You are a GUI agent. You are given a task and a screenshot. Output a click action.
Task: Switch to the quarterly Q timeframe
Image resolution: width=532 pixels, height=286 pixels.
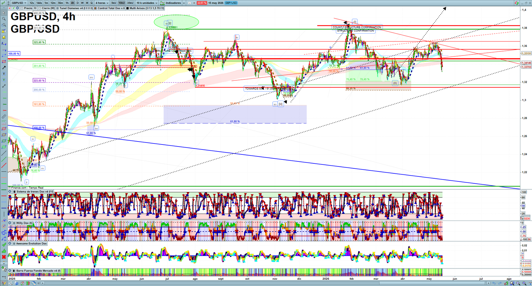(x=91, y=3)
